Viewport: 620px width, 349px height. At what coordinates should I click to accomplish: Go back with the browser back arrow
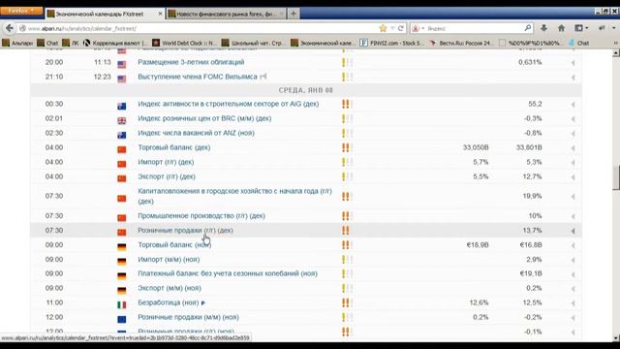point(10,28)
